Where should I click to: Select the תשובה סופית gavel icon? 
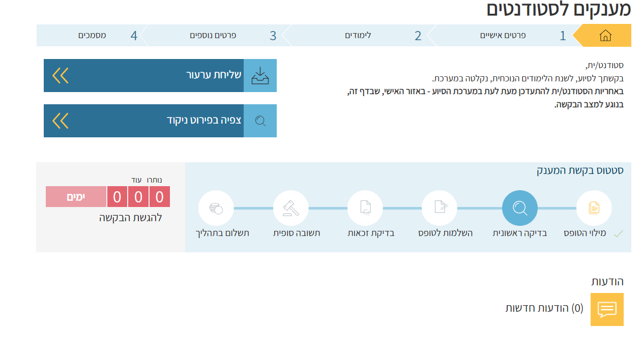[291, 208]
